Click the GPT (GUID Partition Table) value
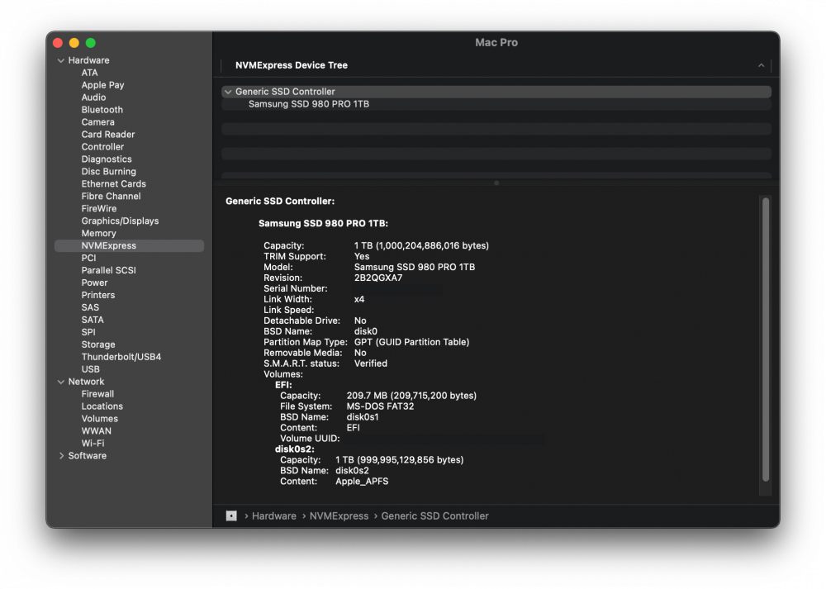 pyautogui.click(x=411, y=343)
